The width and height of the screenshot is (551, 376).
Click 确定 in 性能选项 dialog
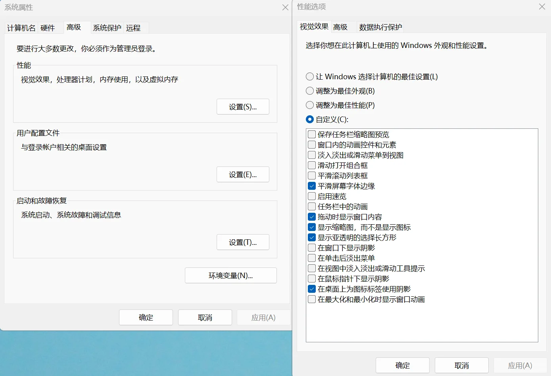point(402,365)
